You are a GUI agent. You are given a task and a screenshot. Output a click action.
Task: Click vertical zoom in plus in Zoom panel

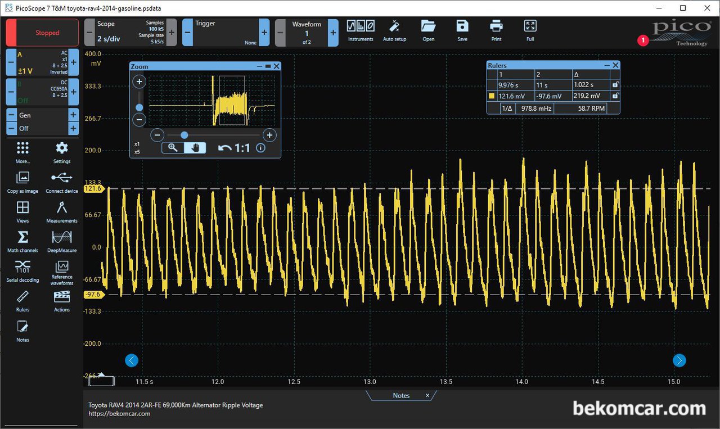point(139,82)
